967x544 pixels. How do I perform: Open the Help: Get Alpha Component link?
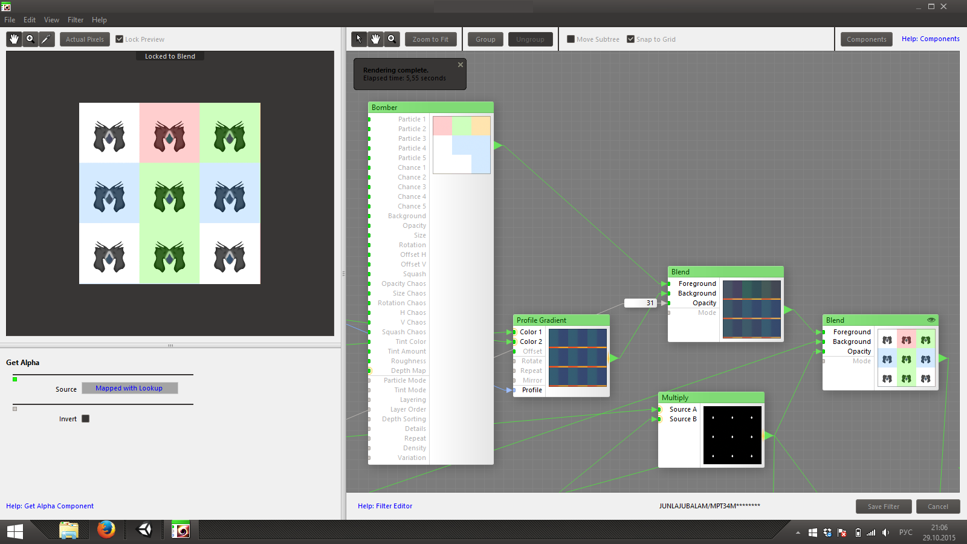click(50, 506)
